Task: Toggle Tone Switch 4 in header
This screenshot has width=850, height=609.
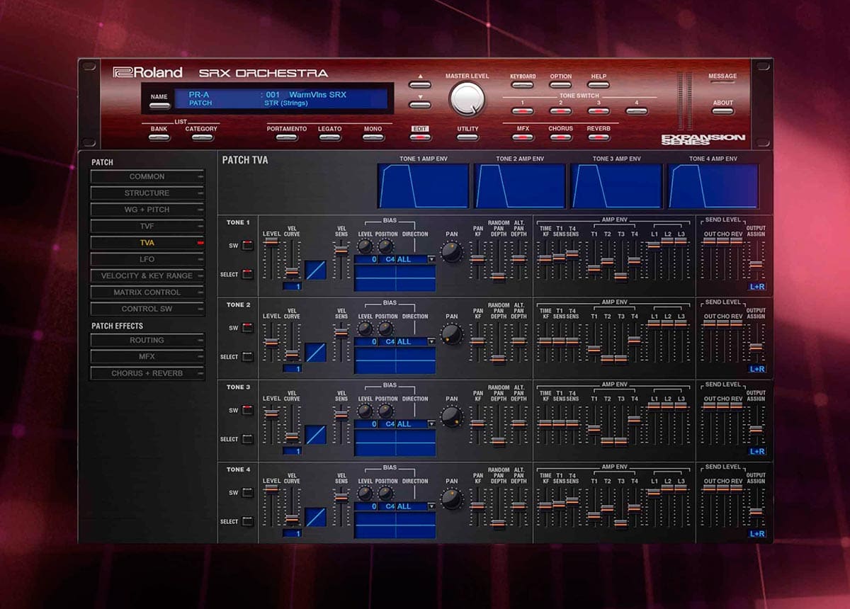Action: coord(636,110)
